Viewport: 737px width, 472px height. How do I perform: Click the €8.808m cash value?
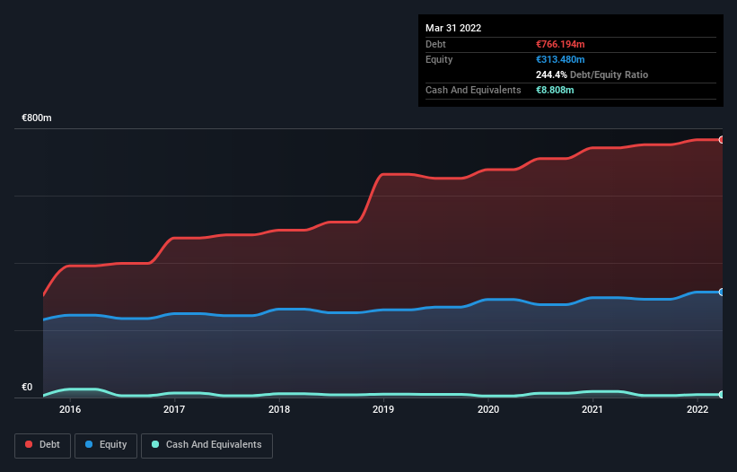point(555,90)
